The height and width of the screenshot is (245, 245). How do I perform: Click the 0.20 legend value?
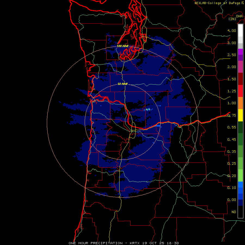pyautogui.click(x=232, y=176)
